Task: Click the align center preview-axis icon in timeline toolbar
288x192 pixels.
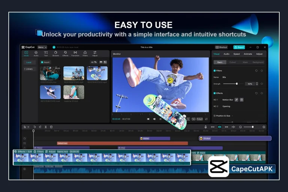Action: (233, 127)
